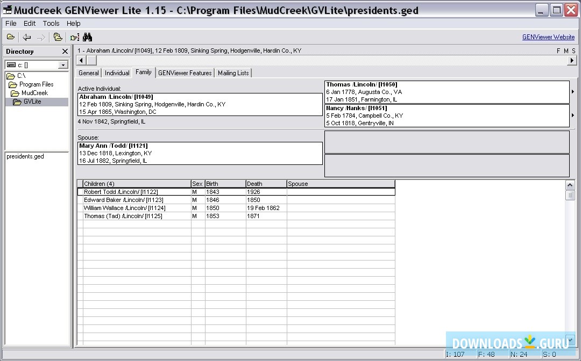581x361 pixels.
Task: Navigate back using the left arrow toolbar icon
Action: [26, 37]
